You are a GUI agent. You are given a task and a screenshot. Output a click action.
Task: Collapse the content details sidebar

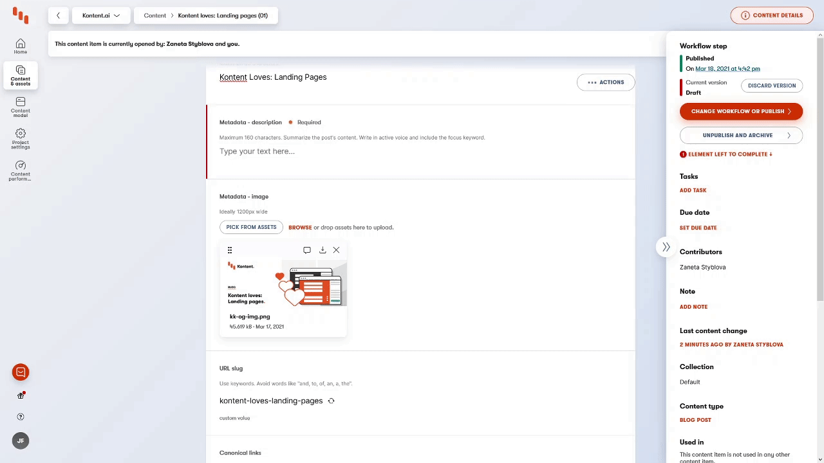[666, 247]
